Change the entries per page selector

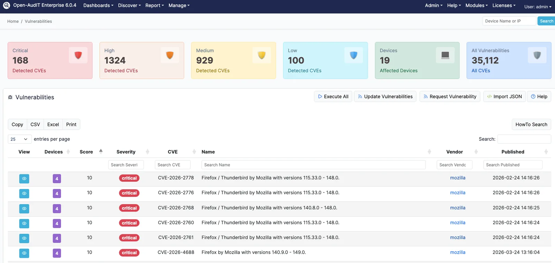pos(19,139)
